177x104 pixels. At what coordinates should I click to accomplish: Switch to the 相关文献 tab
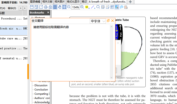[x=47, y=2]
